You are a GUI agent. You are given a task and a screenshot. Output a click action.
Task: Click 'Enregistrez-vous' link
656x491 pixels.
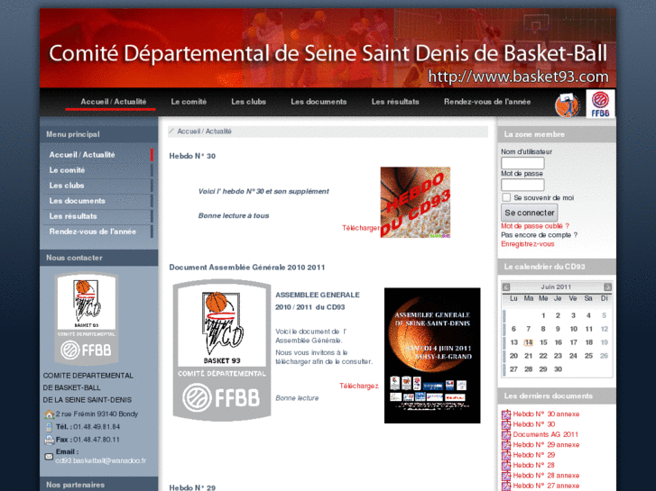528,244
